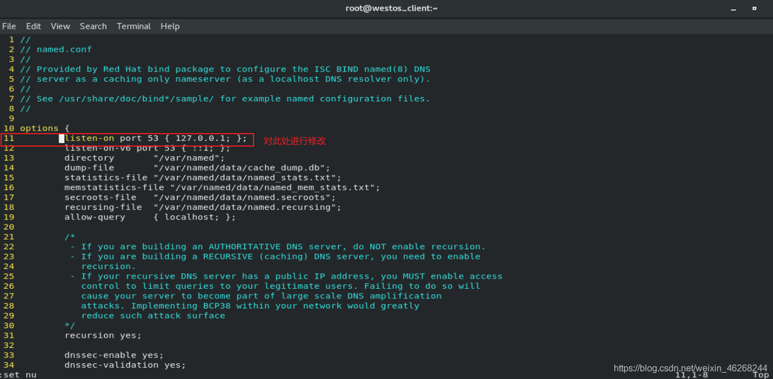Open the Help menu
The image size is (773, 379).
(x=170, y=26)
